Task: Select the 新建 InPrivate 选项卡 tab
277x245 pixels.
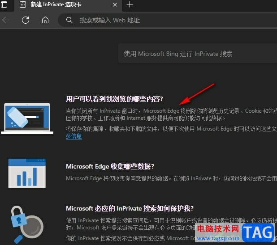Action: click(x=68, y=5)
